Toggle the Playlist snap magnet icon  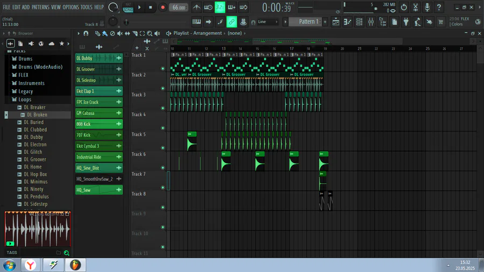[86, 33]
